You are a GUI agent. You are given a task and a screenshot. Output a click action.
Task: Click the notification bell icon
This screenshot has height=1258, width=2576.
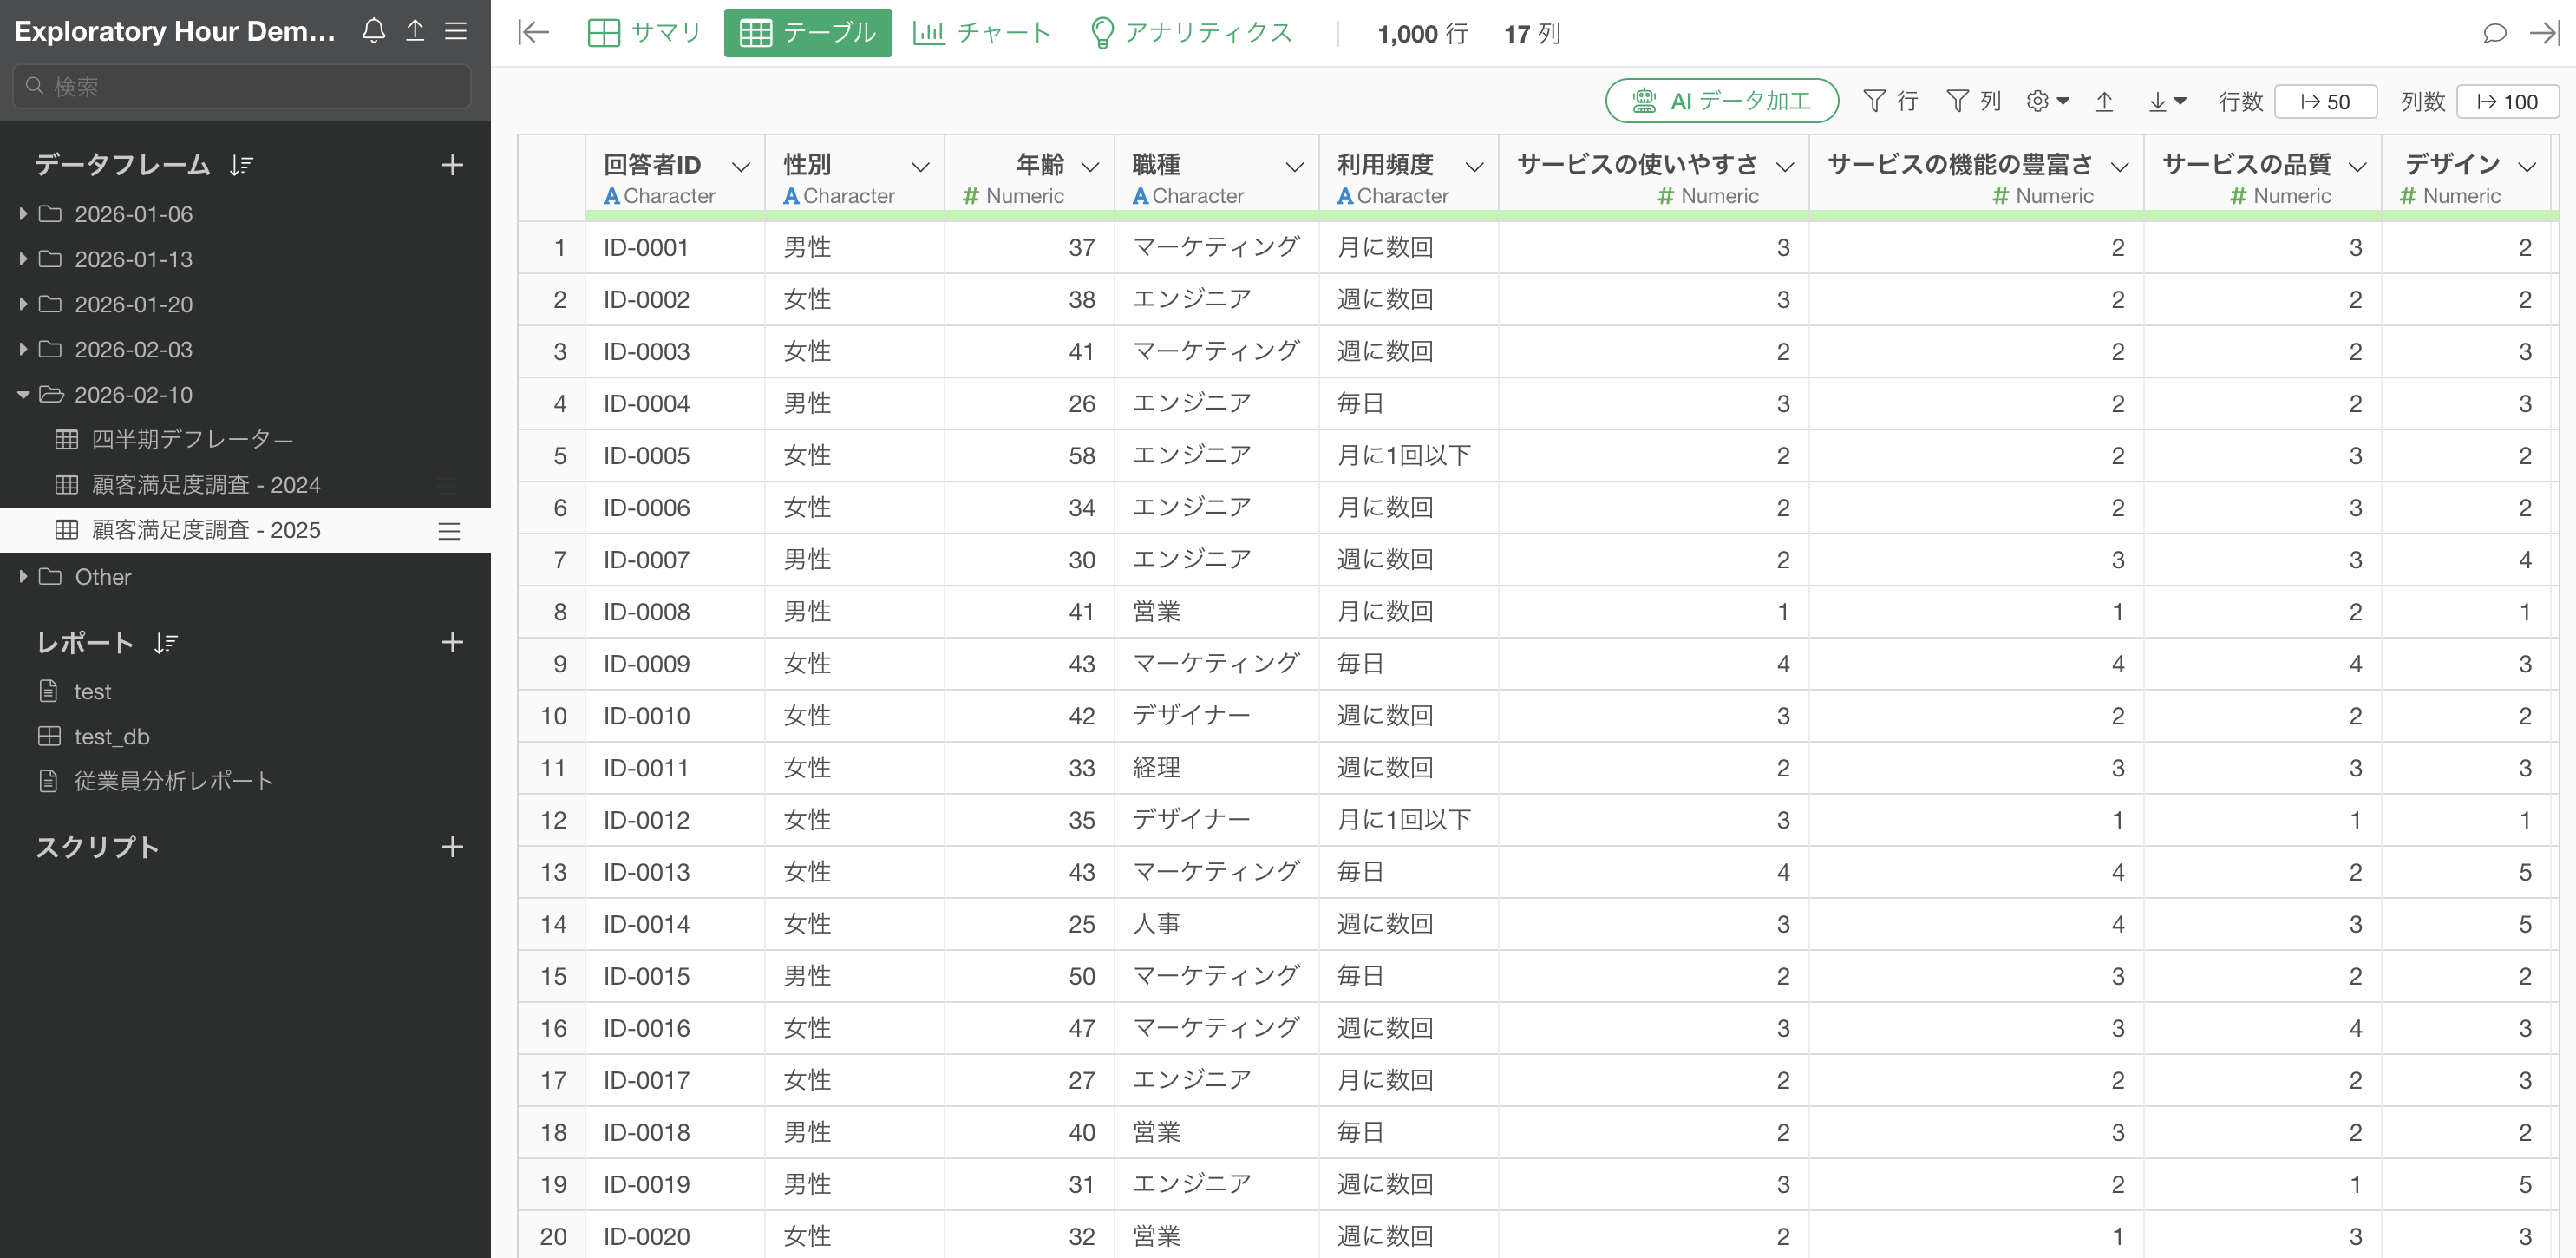click(373, 31)
